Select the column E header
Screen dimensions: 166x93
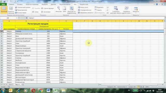click(x=77, y=21)
